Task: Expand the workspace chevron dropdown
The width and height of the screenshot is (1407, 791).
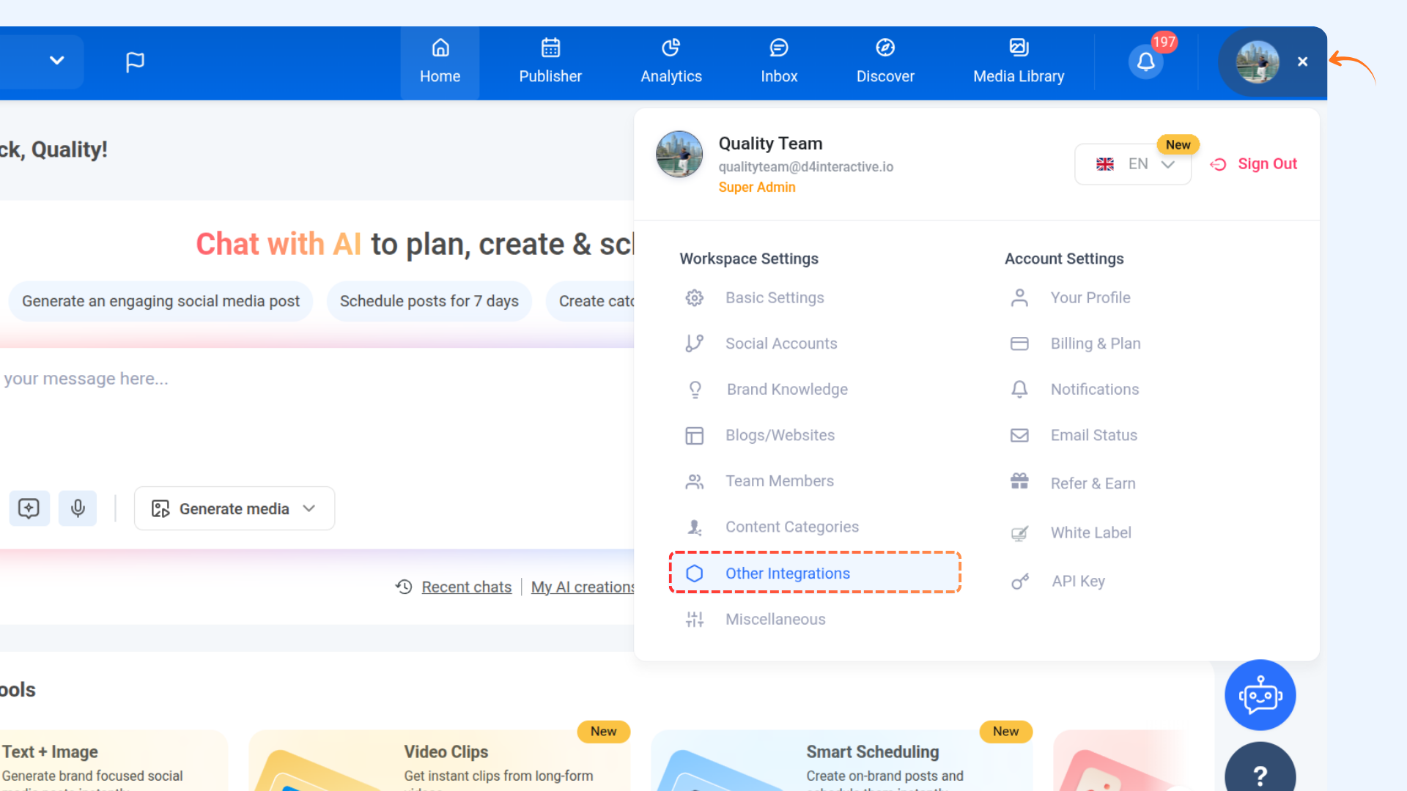Action: 56,61
